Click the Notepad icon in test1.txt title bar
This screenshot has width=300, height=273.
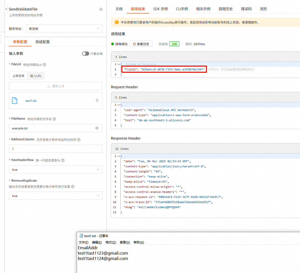(x=81, y=236)
